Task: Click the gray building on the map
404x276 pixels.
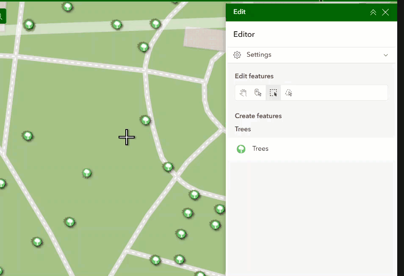Action: click(x=205, y=39)
